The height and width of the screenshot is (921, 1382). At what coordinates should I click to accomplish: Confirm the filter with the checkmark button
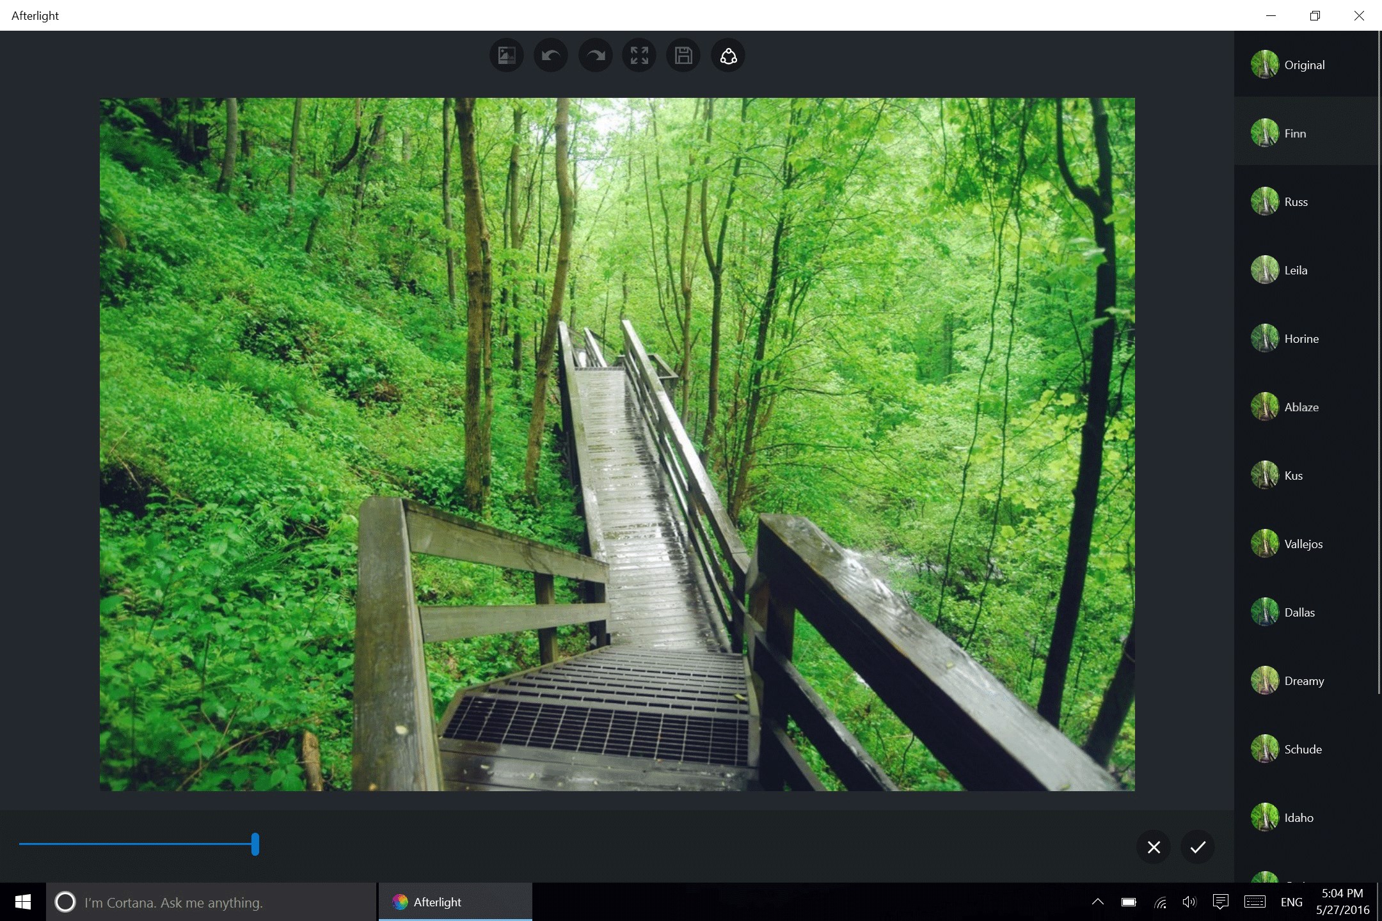click(1197, 847)
